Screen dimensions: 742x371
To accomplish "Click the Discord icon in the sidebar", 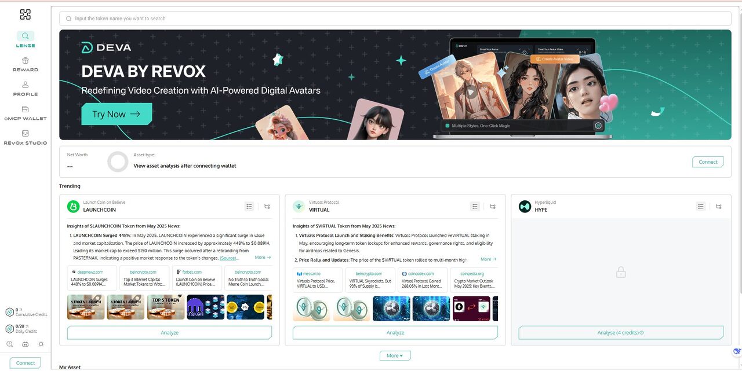I will (26, 344).
